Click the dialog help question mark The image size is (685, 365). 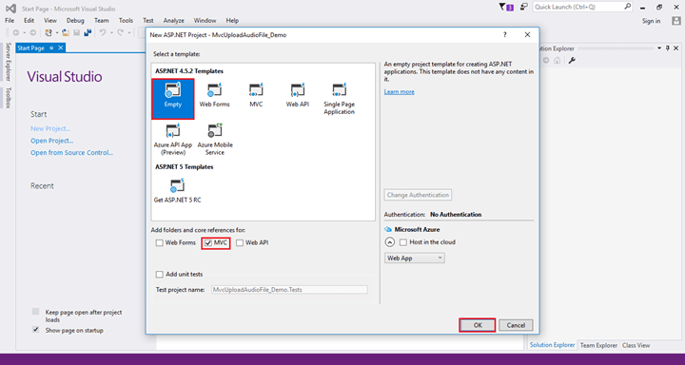(505, 35)
